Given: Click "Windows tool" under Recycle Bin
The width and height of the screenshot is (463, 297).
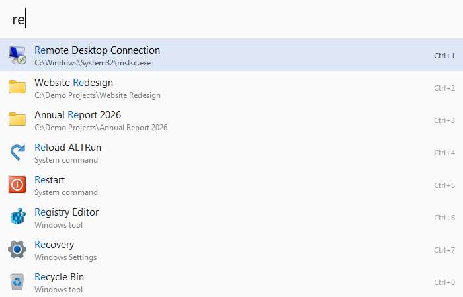Looking at the screenshot, I should pos(58,290).
